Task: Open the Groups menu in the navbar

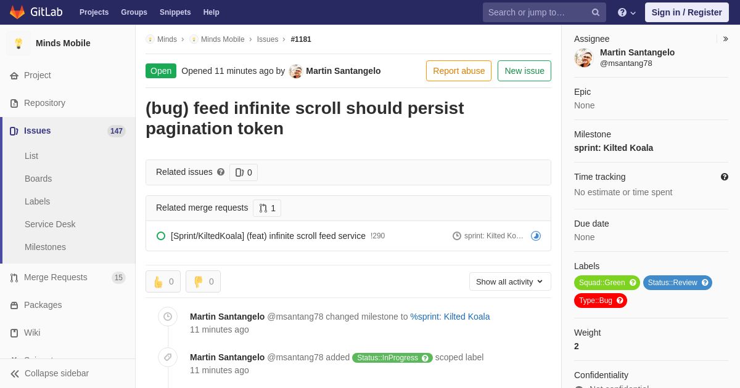Action: pyautogui.click(x=134, y=12)
